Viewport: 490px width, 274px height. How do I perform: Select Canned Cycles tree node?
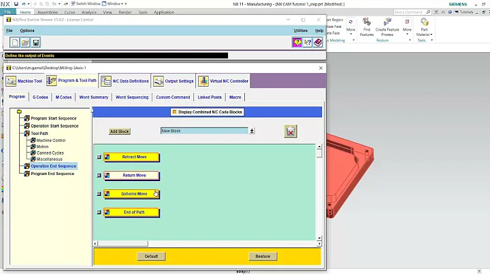tap(50, 153)
